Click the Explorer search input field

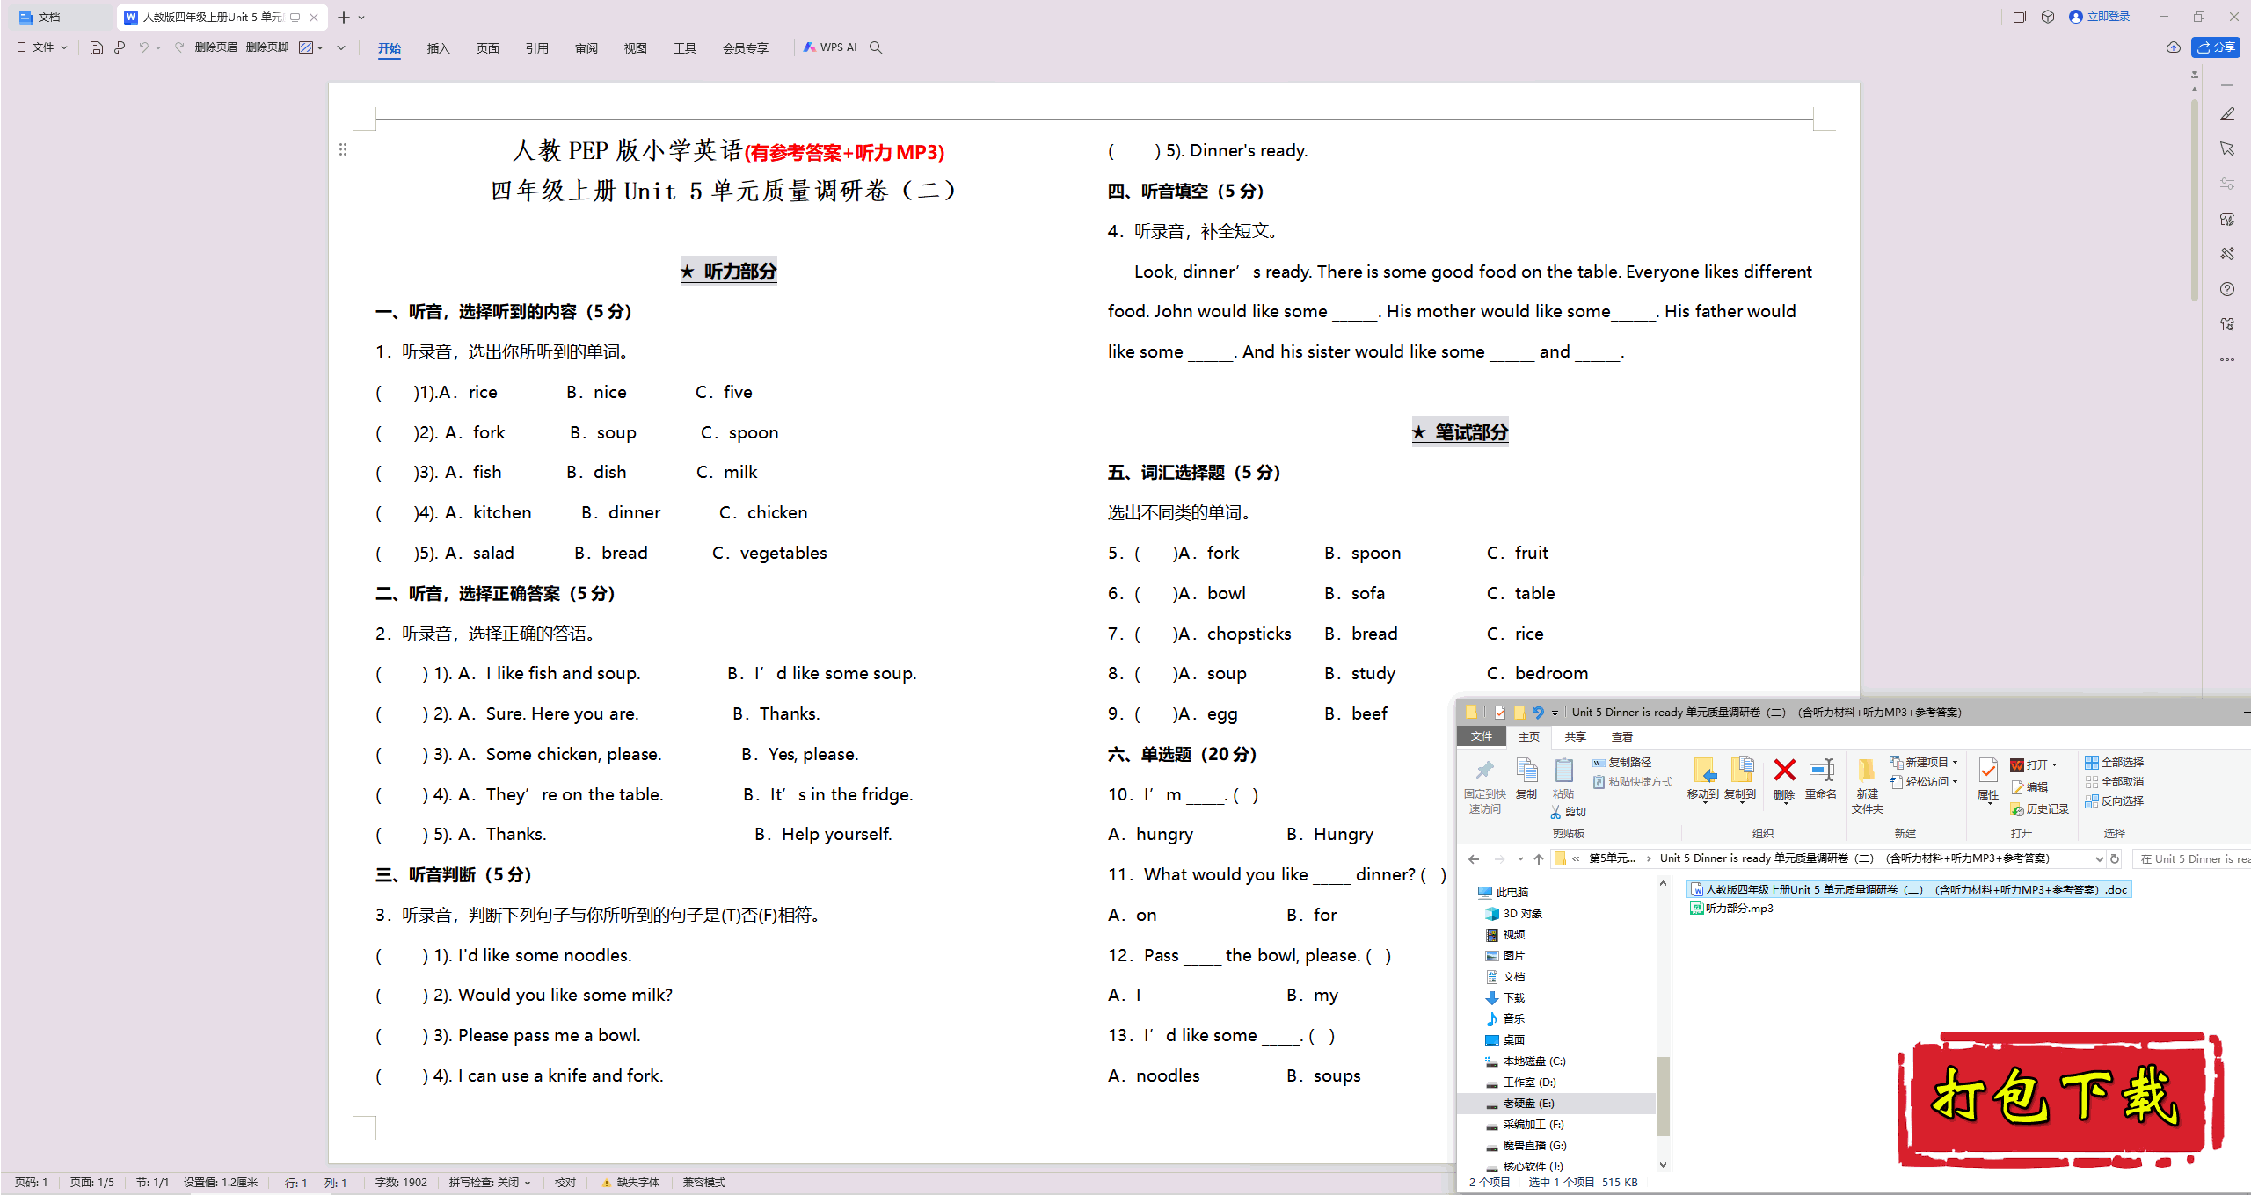pyautogui.click(x=2192, y=858)
